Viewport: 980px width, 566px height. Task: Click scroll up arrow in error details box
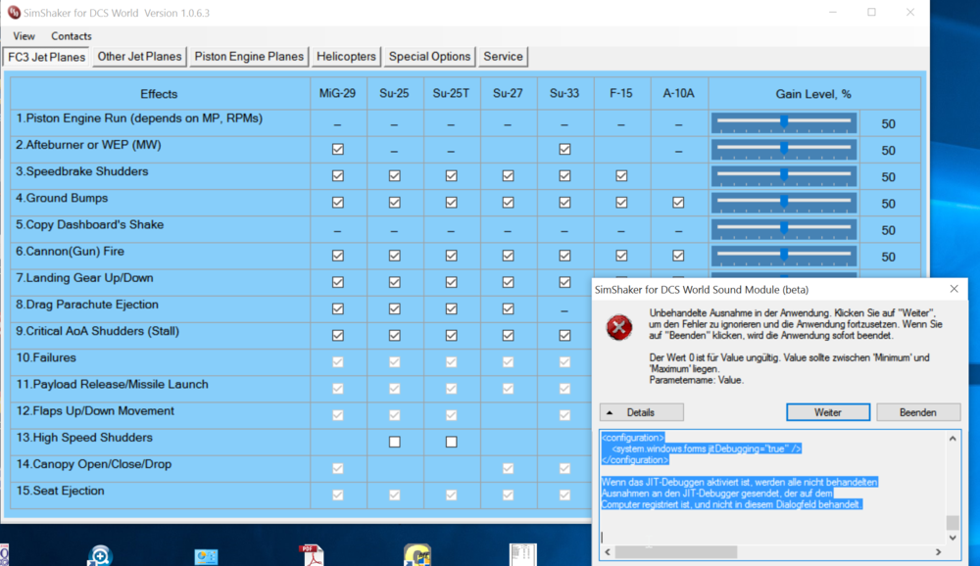point(953,439)
